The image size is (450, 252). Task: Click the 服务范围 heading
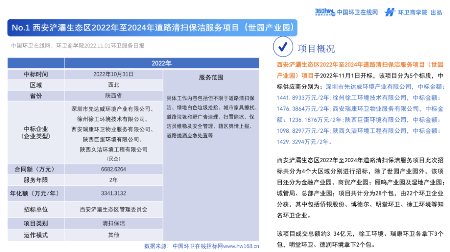(211, 78)
